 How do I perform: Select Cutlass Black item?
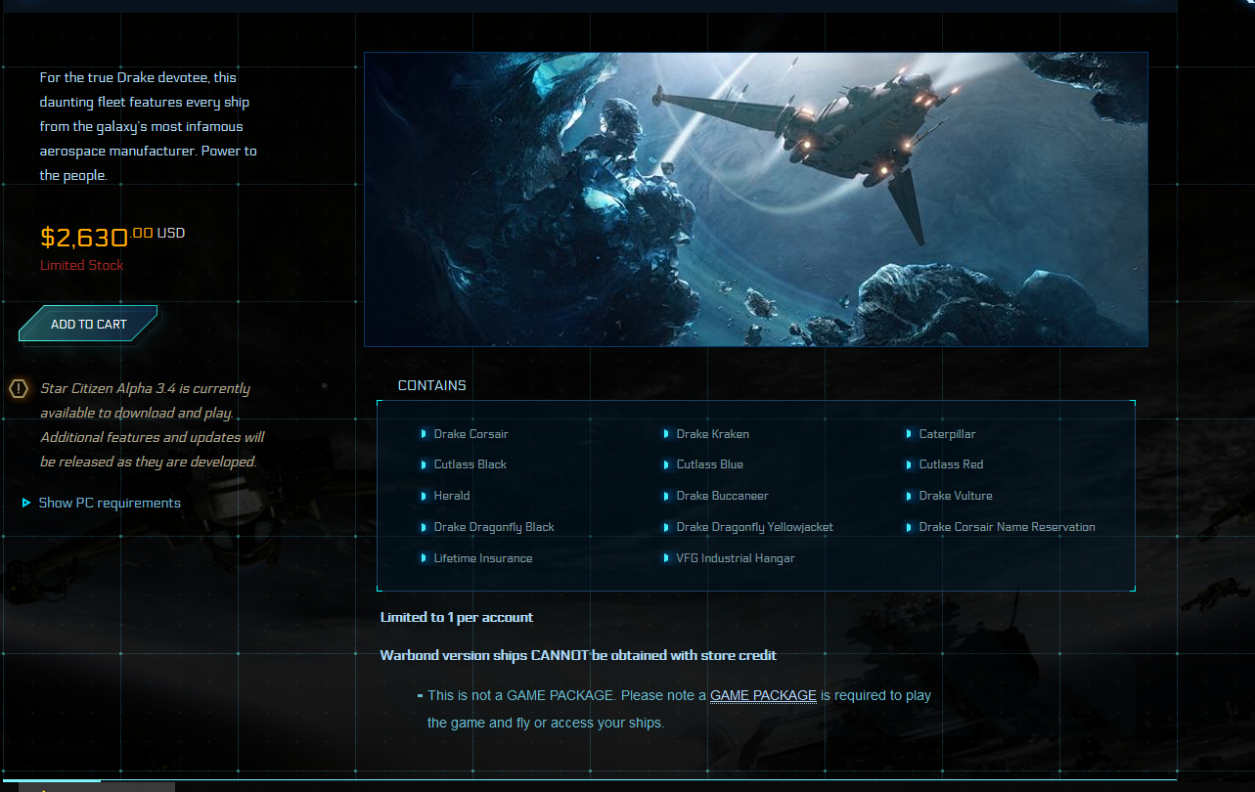(470, 464)
